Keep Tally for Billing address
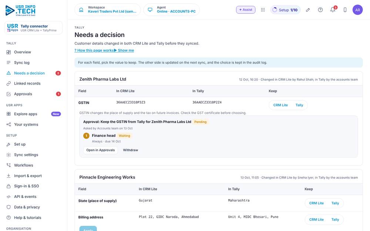This screenshot has width=370, height=231. coord(335,220)
